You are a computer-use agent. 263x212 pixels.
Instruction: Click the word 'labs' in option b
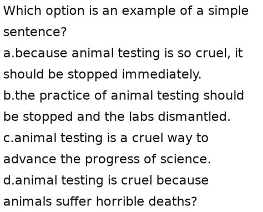point(141,117)
